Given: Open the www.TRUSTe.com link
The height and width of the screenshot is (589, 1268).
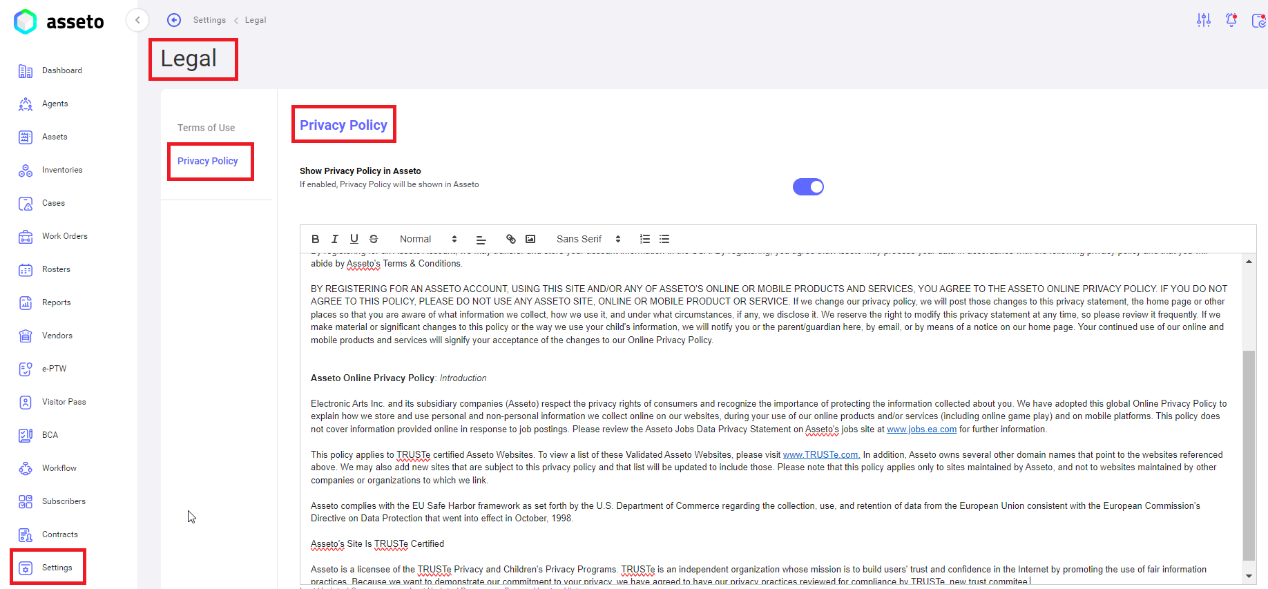Looking at the screenshot, I should [x=821, y=455].
